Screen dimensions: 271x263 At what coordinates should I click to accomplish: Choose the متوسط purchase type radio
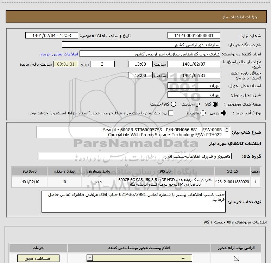[x=203, y=113]
